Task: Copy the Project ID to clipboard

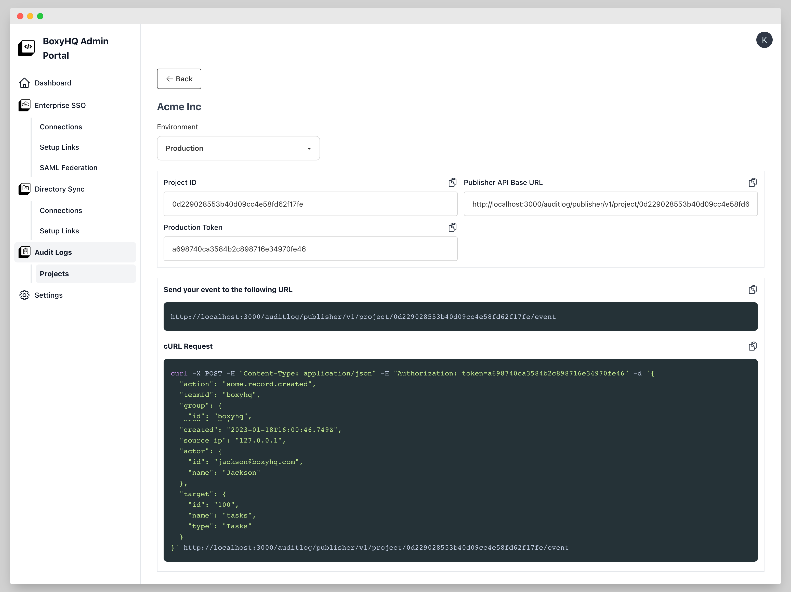Action: coord(452,183)
